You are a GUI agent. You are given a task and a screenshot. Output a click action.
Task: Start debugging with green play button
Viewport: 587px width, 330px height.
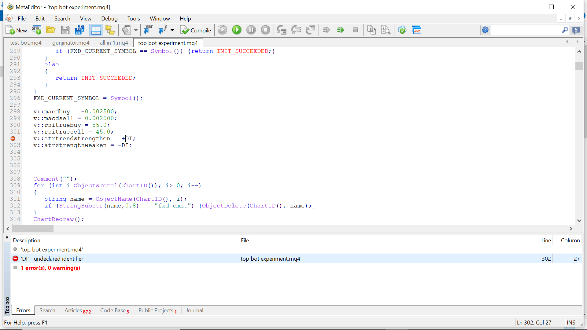[237, 30]
